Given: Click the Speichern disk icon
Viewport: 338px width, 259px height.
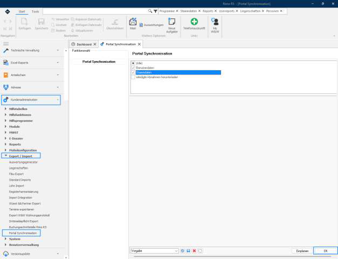Looking at the screenshot, I should [41, 22].
